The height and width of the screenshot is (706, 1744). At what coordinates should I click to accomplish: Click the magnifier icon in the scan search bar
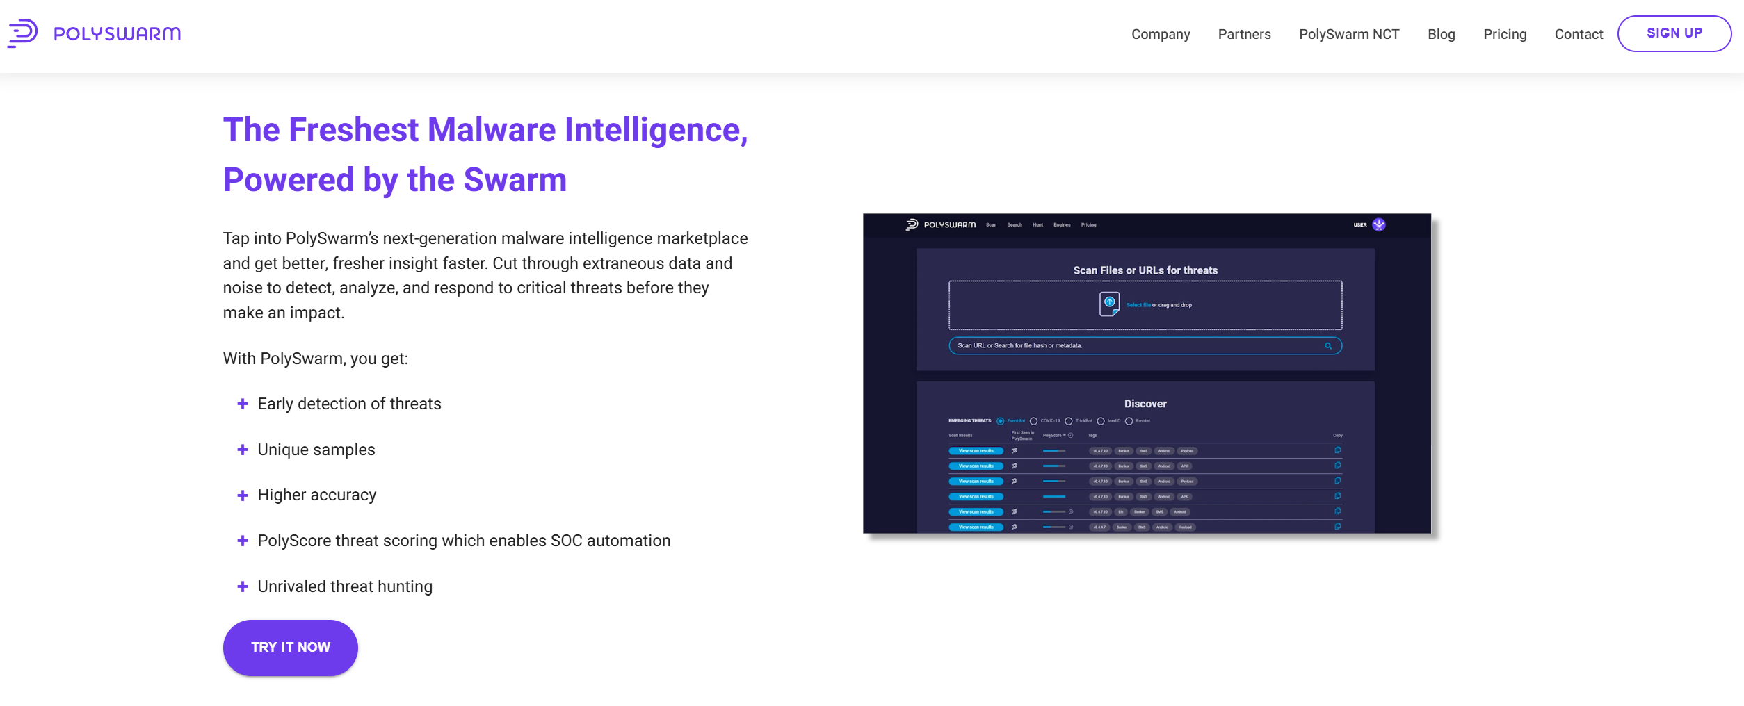1327,346
